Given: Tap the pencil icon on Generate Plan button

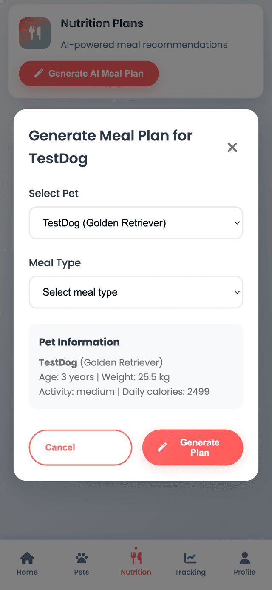Looking at the screenshot, I should tap(163, 447).
